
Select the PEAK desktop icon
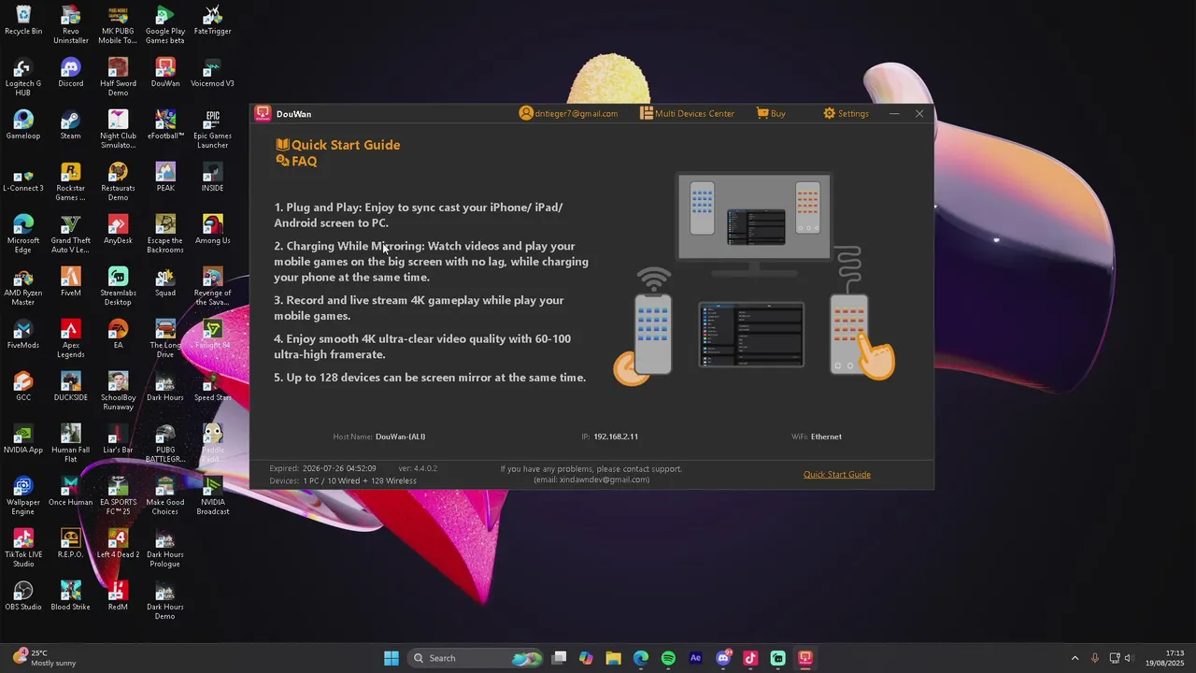[x=165, y=178]
